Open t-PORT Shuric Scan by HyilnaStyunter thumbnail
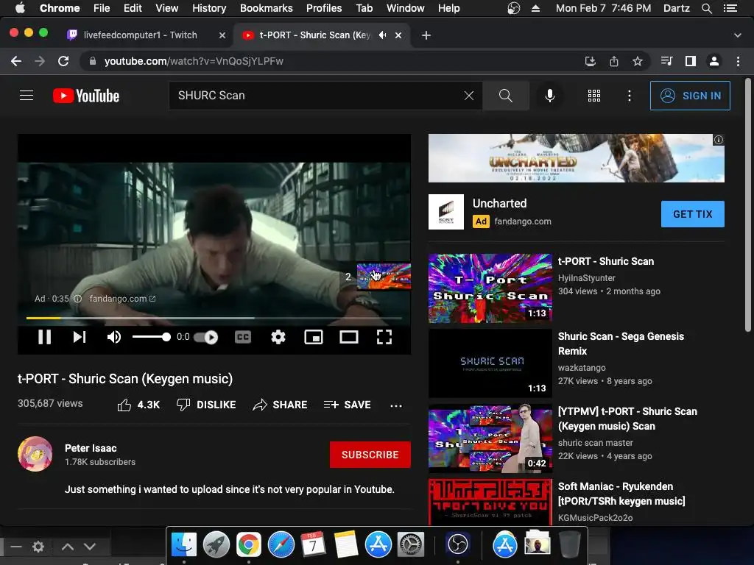754x565 pixels. click(490, 288)
